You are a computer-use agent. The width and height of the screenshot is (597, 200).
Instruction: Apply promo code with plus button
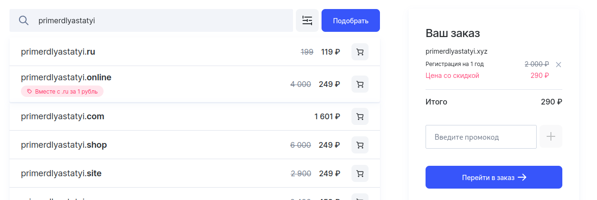[551, 137]
